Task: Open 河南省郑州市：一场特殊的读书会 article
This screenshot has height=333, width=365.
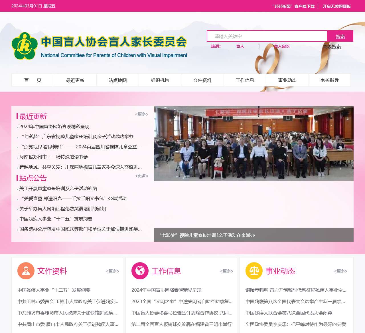Action: coord(54,157)
